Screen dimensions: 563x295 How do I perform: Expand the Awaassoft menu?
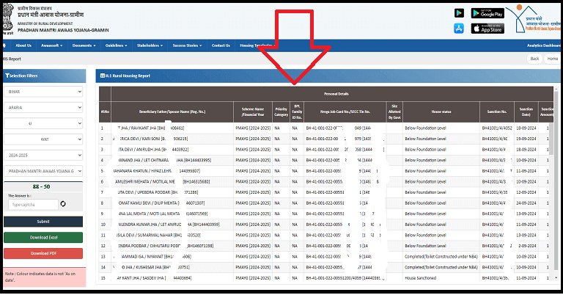52,45
